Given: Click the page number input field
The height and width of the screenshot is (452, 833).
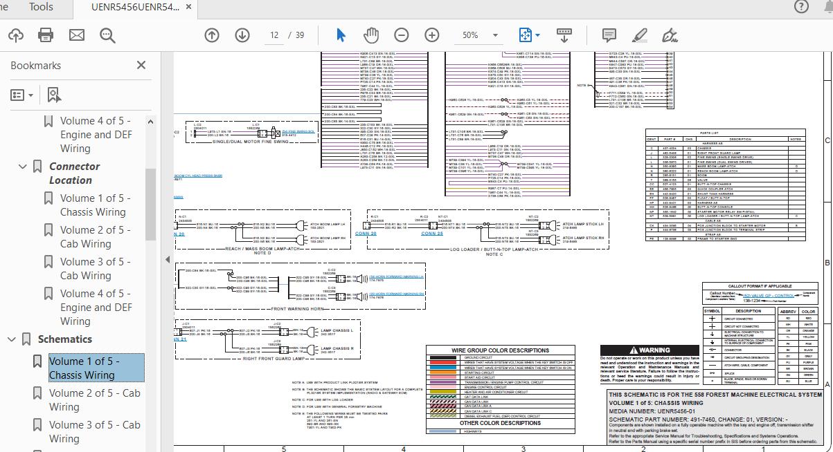Looking at the screenshot, I should [x=275, y=35].
